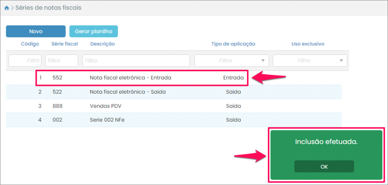Open the Tipo de aplicação filter dropdown
Image resolution: width=388 pixels, height=185 pixels.
pyautogui.click(x=232, y=61)
